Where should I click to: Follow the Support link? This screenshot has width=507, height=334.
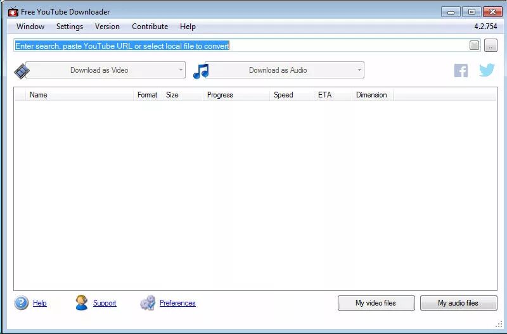[105, 303]
